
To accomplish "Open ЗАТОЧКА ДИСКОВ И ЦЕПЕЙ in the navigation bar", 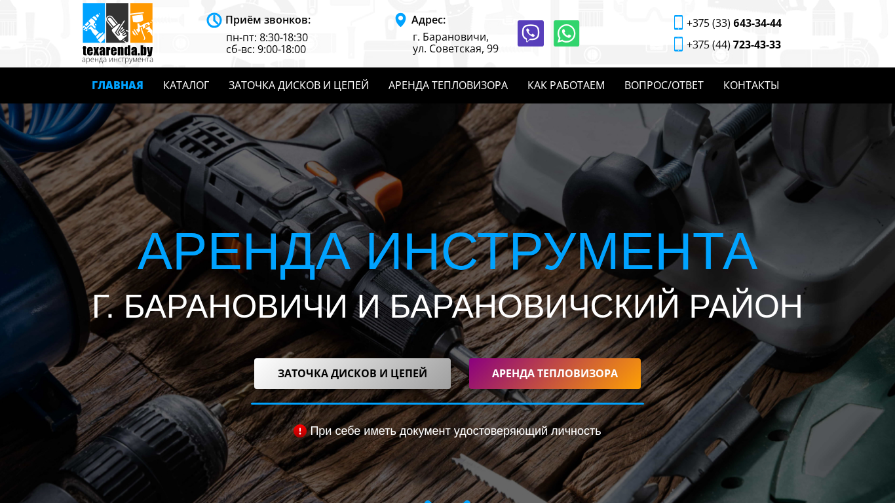I will 299,85.
